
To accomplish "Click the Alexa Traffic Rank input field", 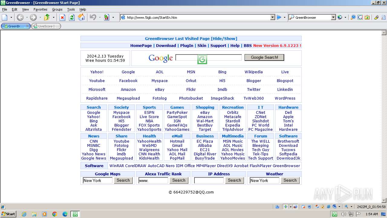I will (153, 180).
